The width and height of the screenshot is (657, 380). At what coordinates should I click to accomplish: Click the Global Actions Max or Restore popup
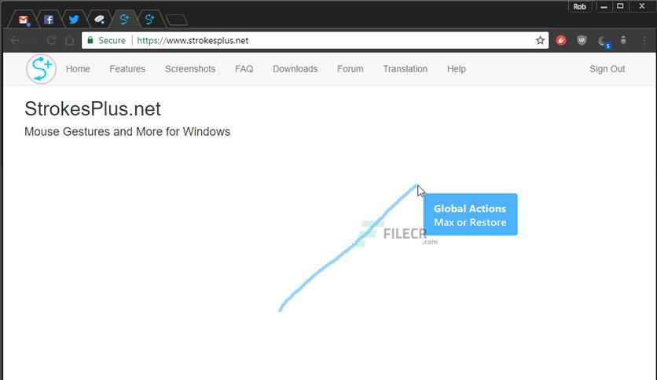click(470, 214)
